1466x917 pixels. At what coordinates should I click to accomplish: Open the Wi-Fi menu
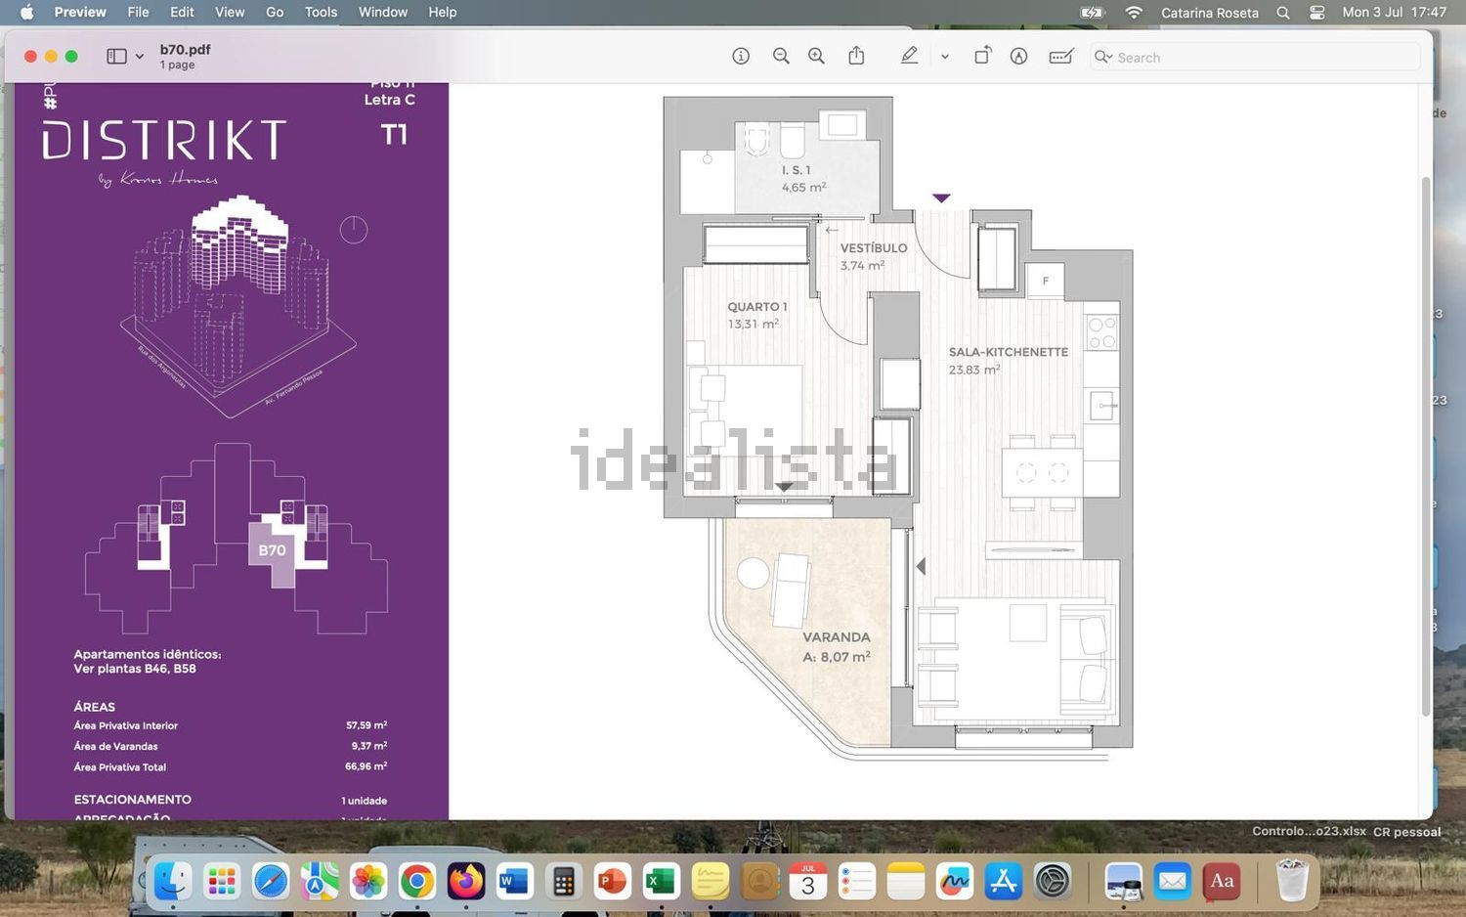coord(1134,13)
